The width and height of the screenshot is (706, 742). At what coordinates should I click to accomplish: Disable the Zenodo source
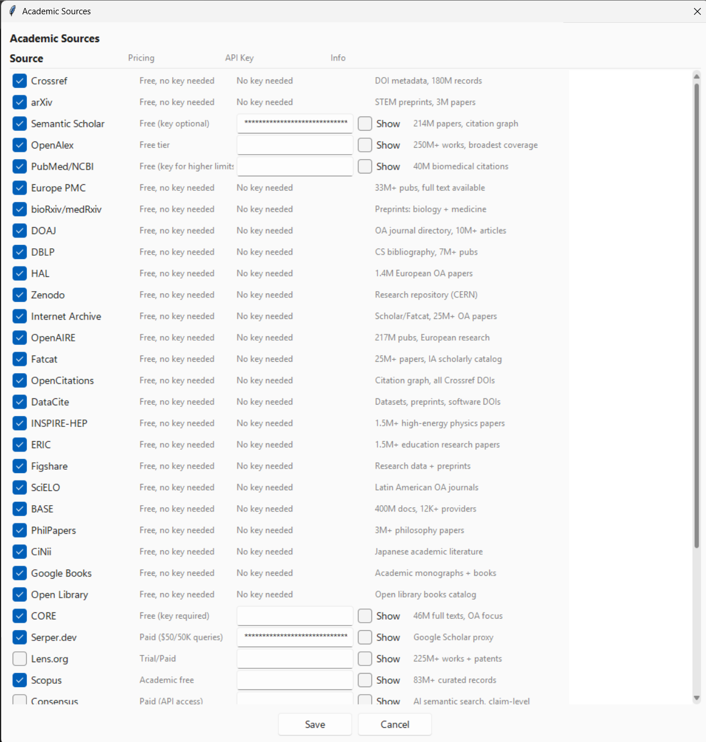click(19, 295)
